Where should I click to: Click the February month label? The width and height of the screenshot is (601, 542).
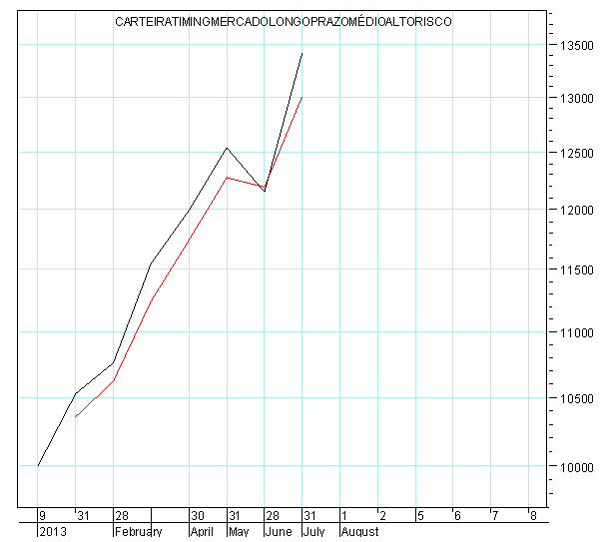tap(138, 532)
